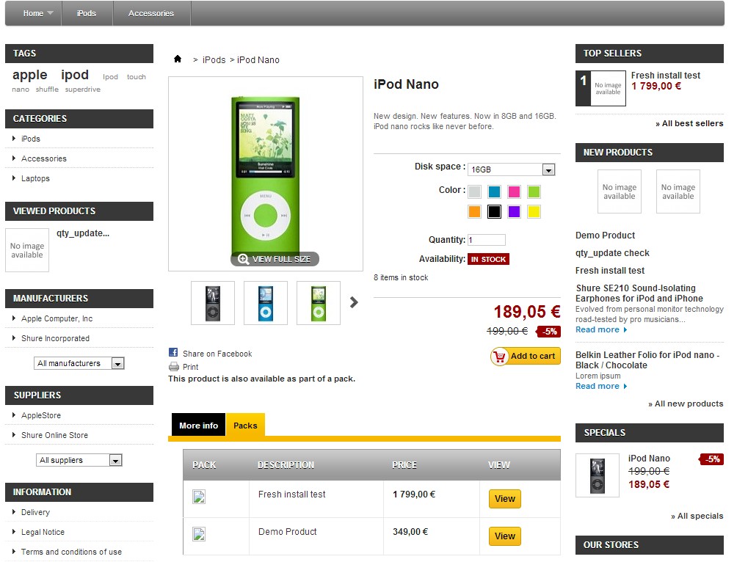Click iPods breadcrumb link

coord(214,60)
